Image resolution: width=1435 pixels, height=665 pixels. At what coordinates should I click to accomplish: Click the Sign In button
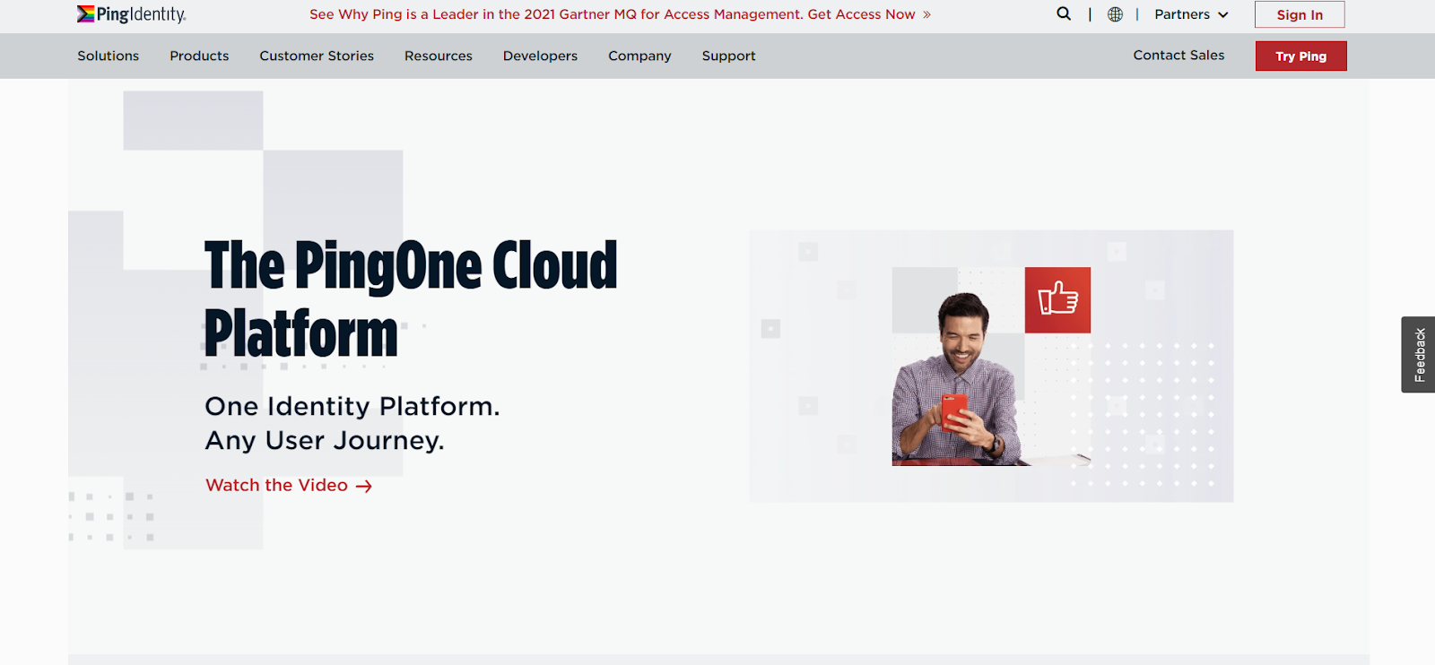1300,14
